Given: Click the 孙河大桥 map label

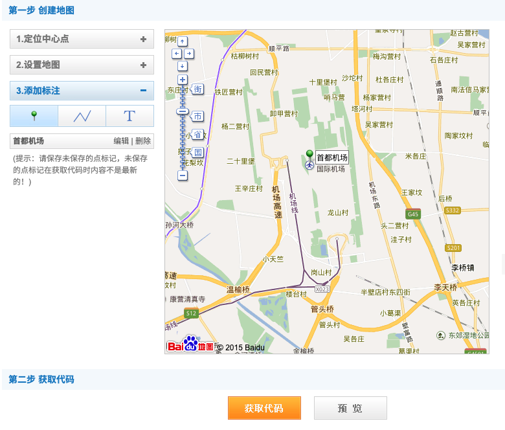Looking at the screenshot, I should click(180, 225).
